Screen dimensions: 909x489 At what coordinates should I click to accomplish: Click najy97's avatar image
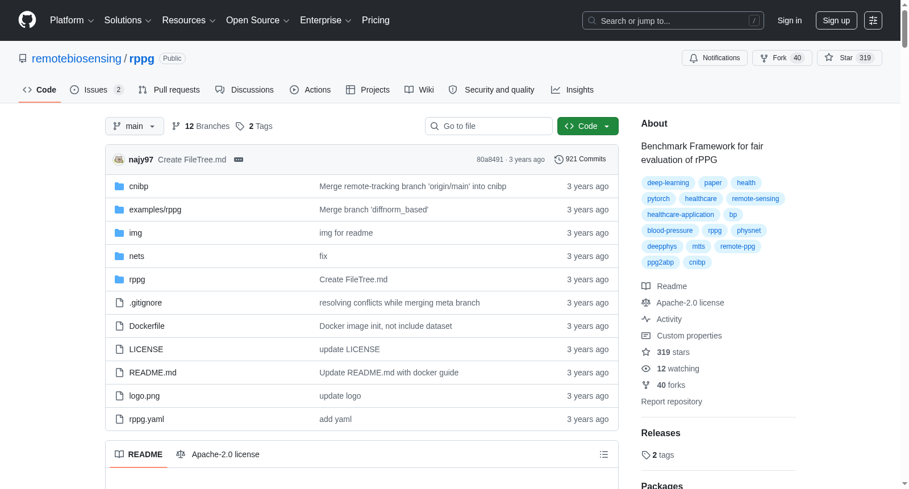coord(119,160)
